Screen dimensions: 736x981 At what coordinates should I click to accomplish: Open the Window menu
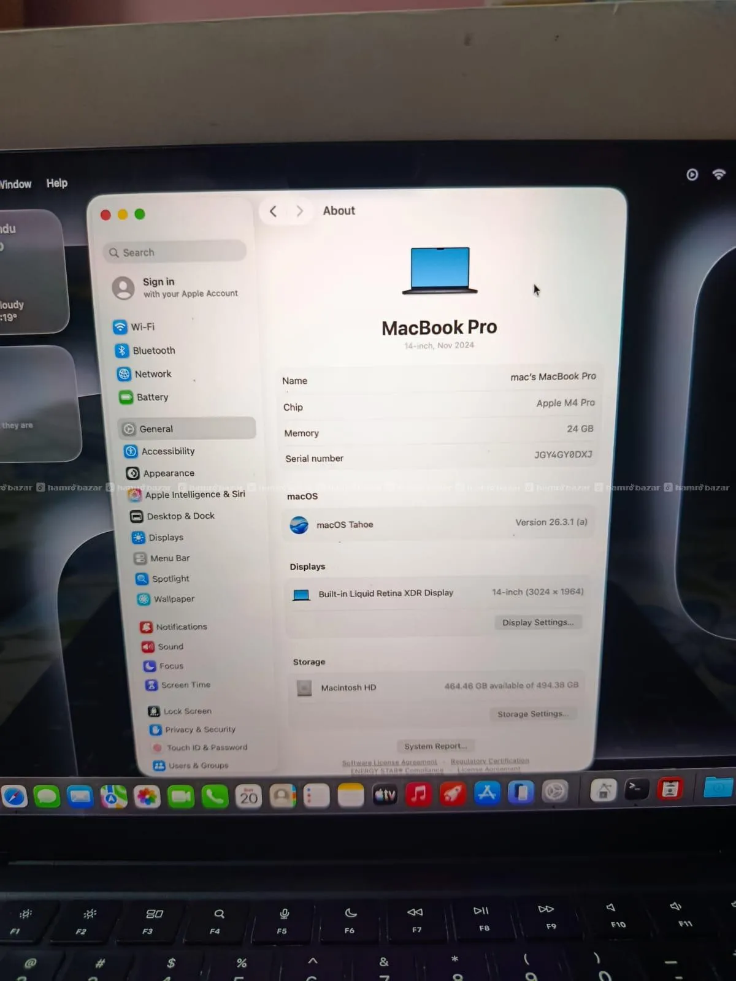15,184
